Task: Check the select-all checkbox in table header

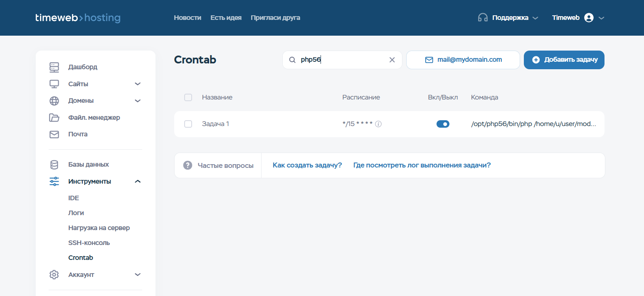Action: 188,97
